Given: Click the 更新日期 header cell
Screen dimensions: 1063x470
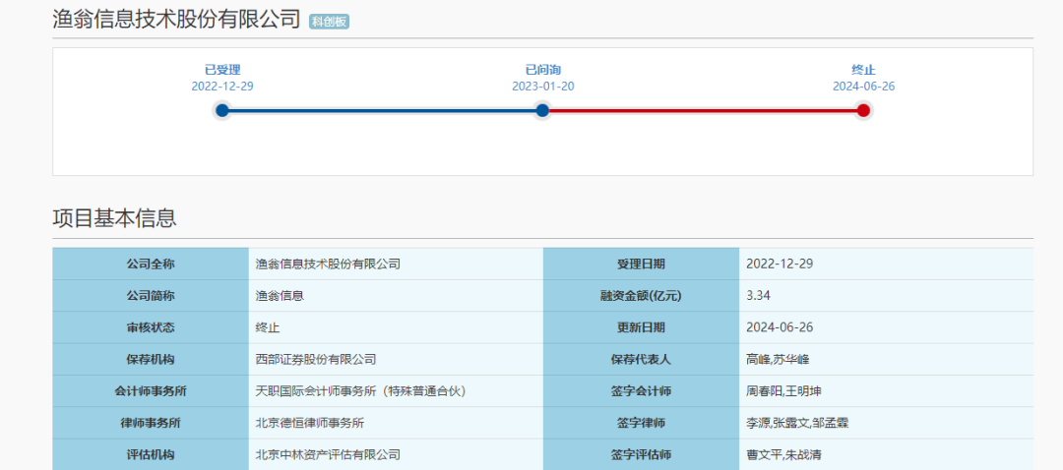Looking at the screenshot, I should 642,327.
